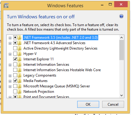The height and width of the screenshot is (115, 131).
Task: Click the features list scrollbar thumb
Action: 121,50
